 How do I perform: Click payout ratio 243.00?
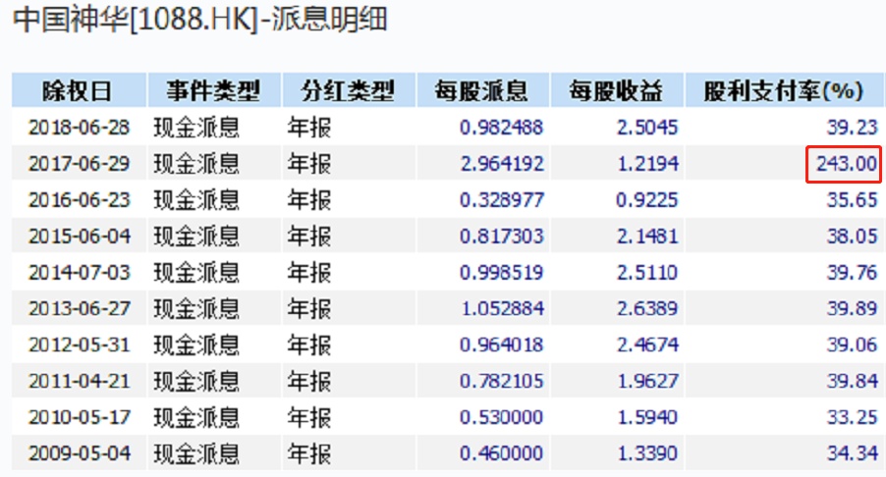847,163
